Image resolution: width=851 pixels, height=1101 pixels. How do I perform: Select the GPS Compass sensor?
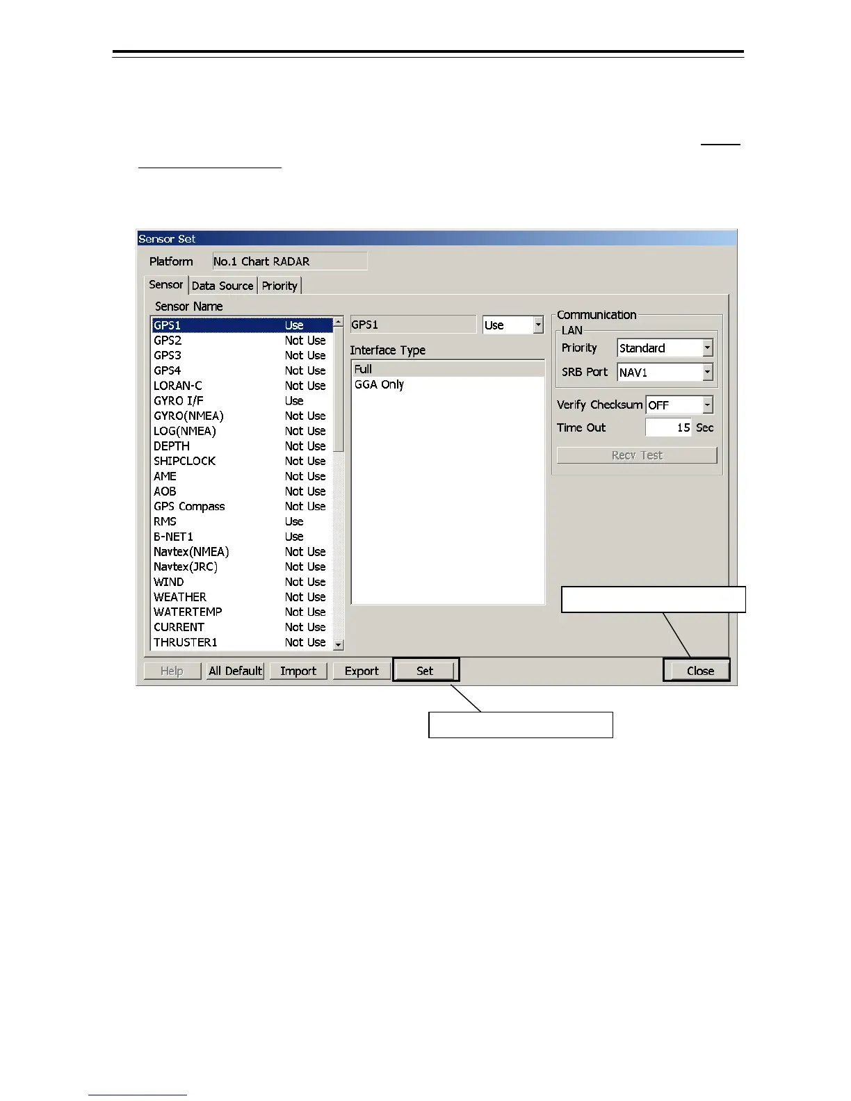[242, 507]
